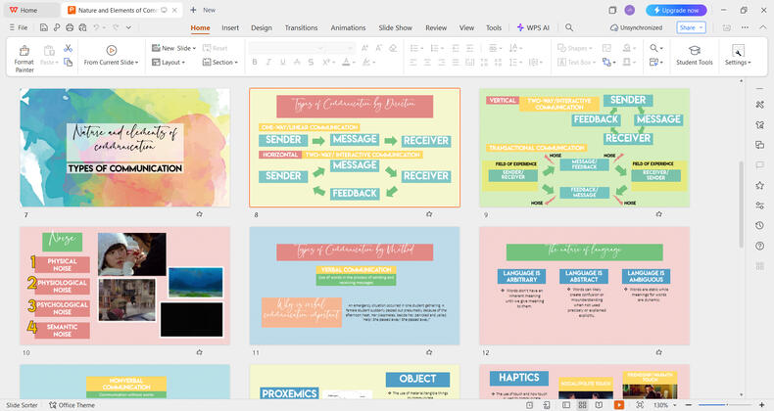Click the star icon under slide 12
This screenshot has width=774, height=411.
tap(659, 352)
